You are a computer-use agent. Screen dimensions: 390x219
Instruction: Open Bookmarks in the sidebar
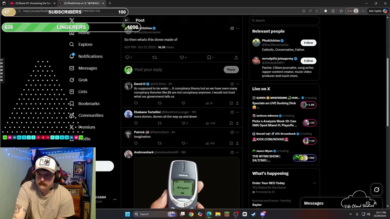(84, 104)
